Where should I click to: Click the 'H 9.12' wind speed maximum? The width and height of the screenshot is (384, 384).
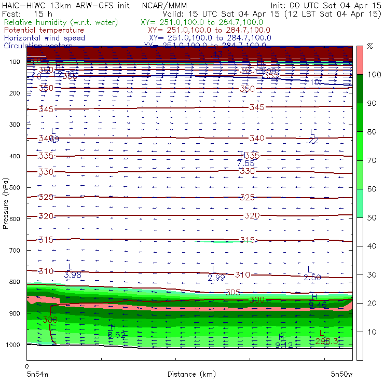point(284,340)
